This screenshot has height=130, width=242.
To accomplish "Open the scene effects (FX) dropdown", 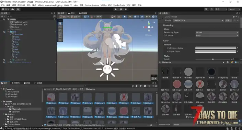I will (x=136, y=17).
